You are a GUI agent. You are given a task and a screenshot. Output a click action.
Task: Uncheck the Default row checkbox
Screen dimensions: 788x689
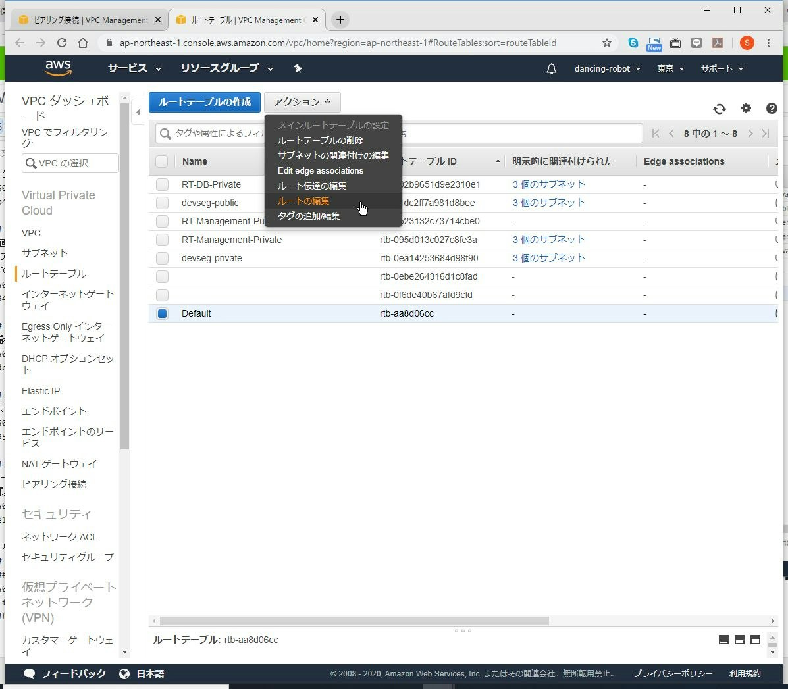(162, 313)
